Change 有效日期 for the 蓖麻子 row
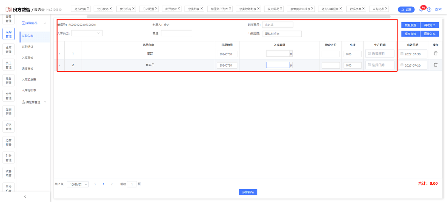Screen dimensions: 447x202 413,65
